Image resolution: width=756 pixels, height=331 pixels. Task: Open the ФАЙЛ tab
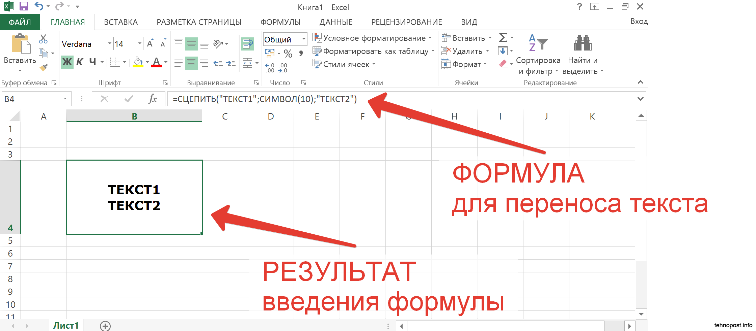[x=20, y=22]
